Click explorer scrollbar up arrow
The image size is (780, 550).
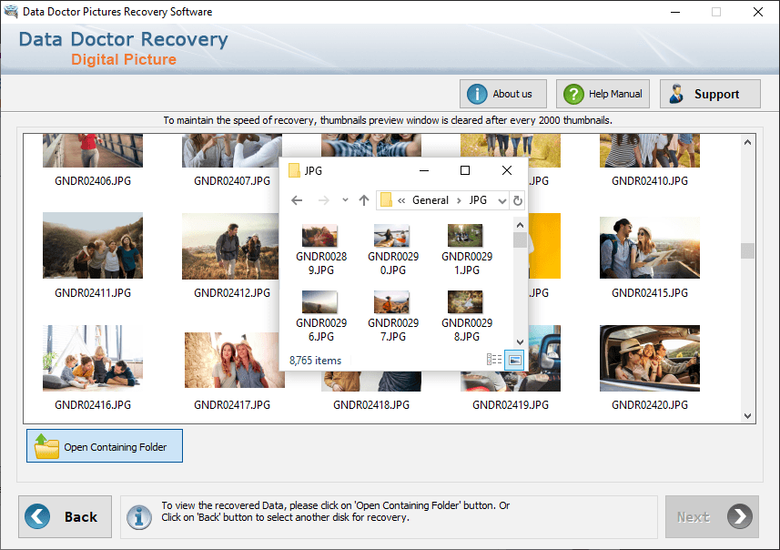click(x=520, y=225)
